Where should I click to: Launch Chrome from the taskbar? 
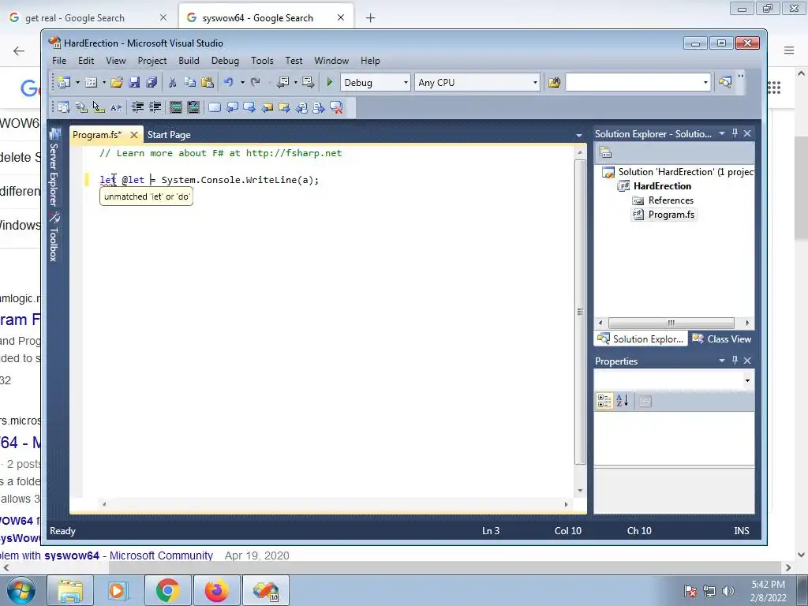tap(167, 590)
